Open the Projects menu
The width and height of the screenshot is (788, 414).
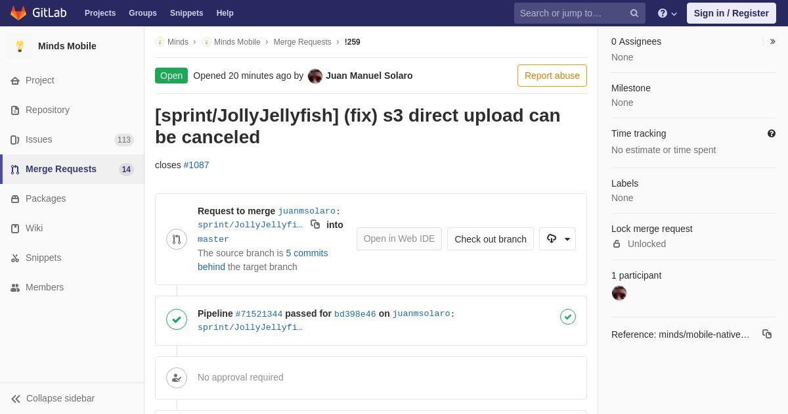(100, 13)
